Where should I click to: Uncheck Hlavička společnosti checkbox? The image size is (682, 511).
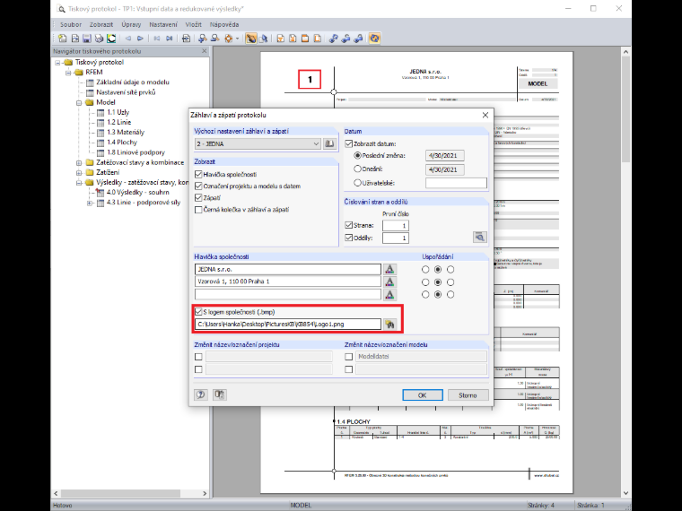point(199,174)
